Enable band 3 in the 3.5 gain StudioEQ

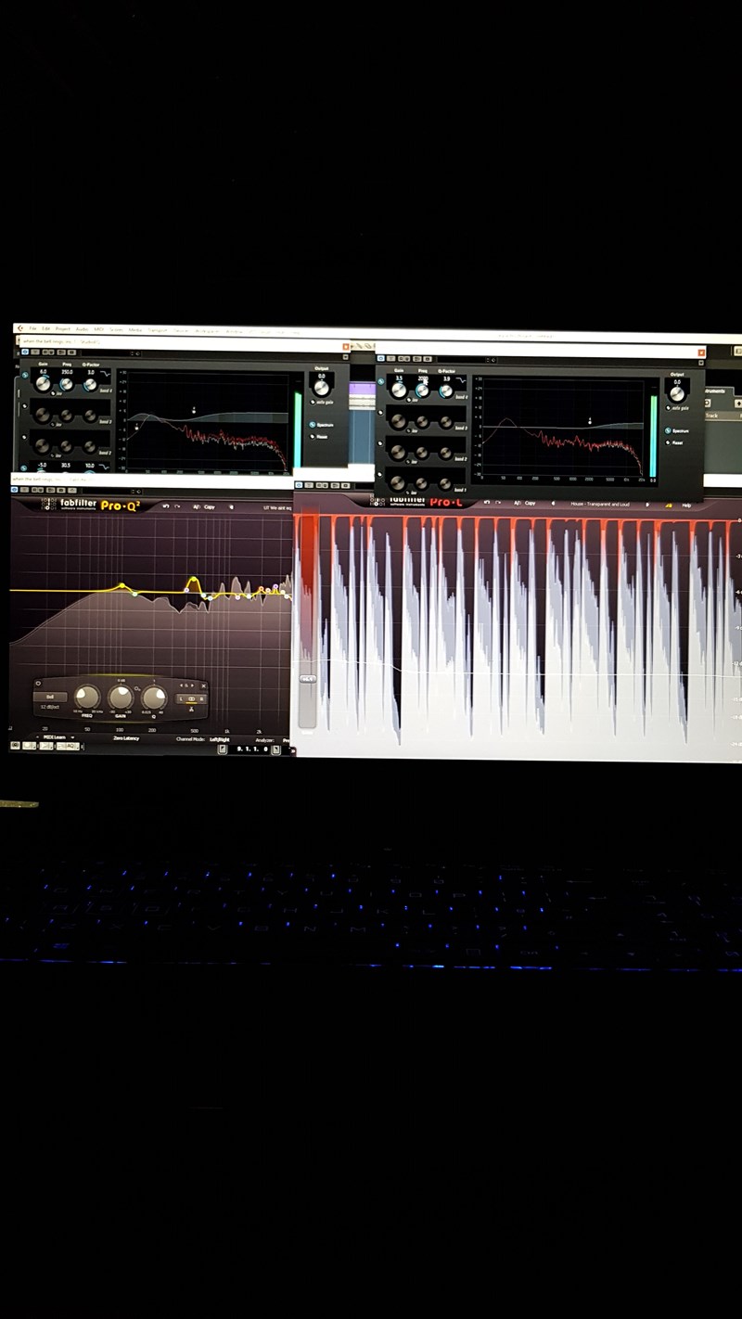(x=380, y=415)
